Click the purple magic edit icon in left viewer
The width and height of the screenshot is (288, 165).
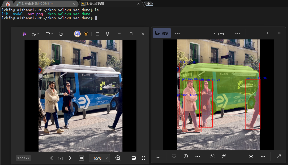point(24,34)
